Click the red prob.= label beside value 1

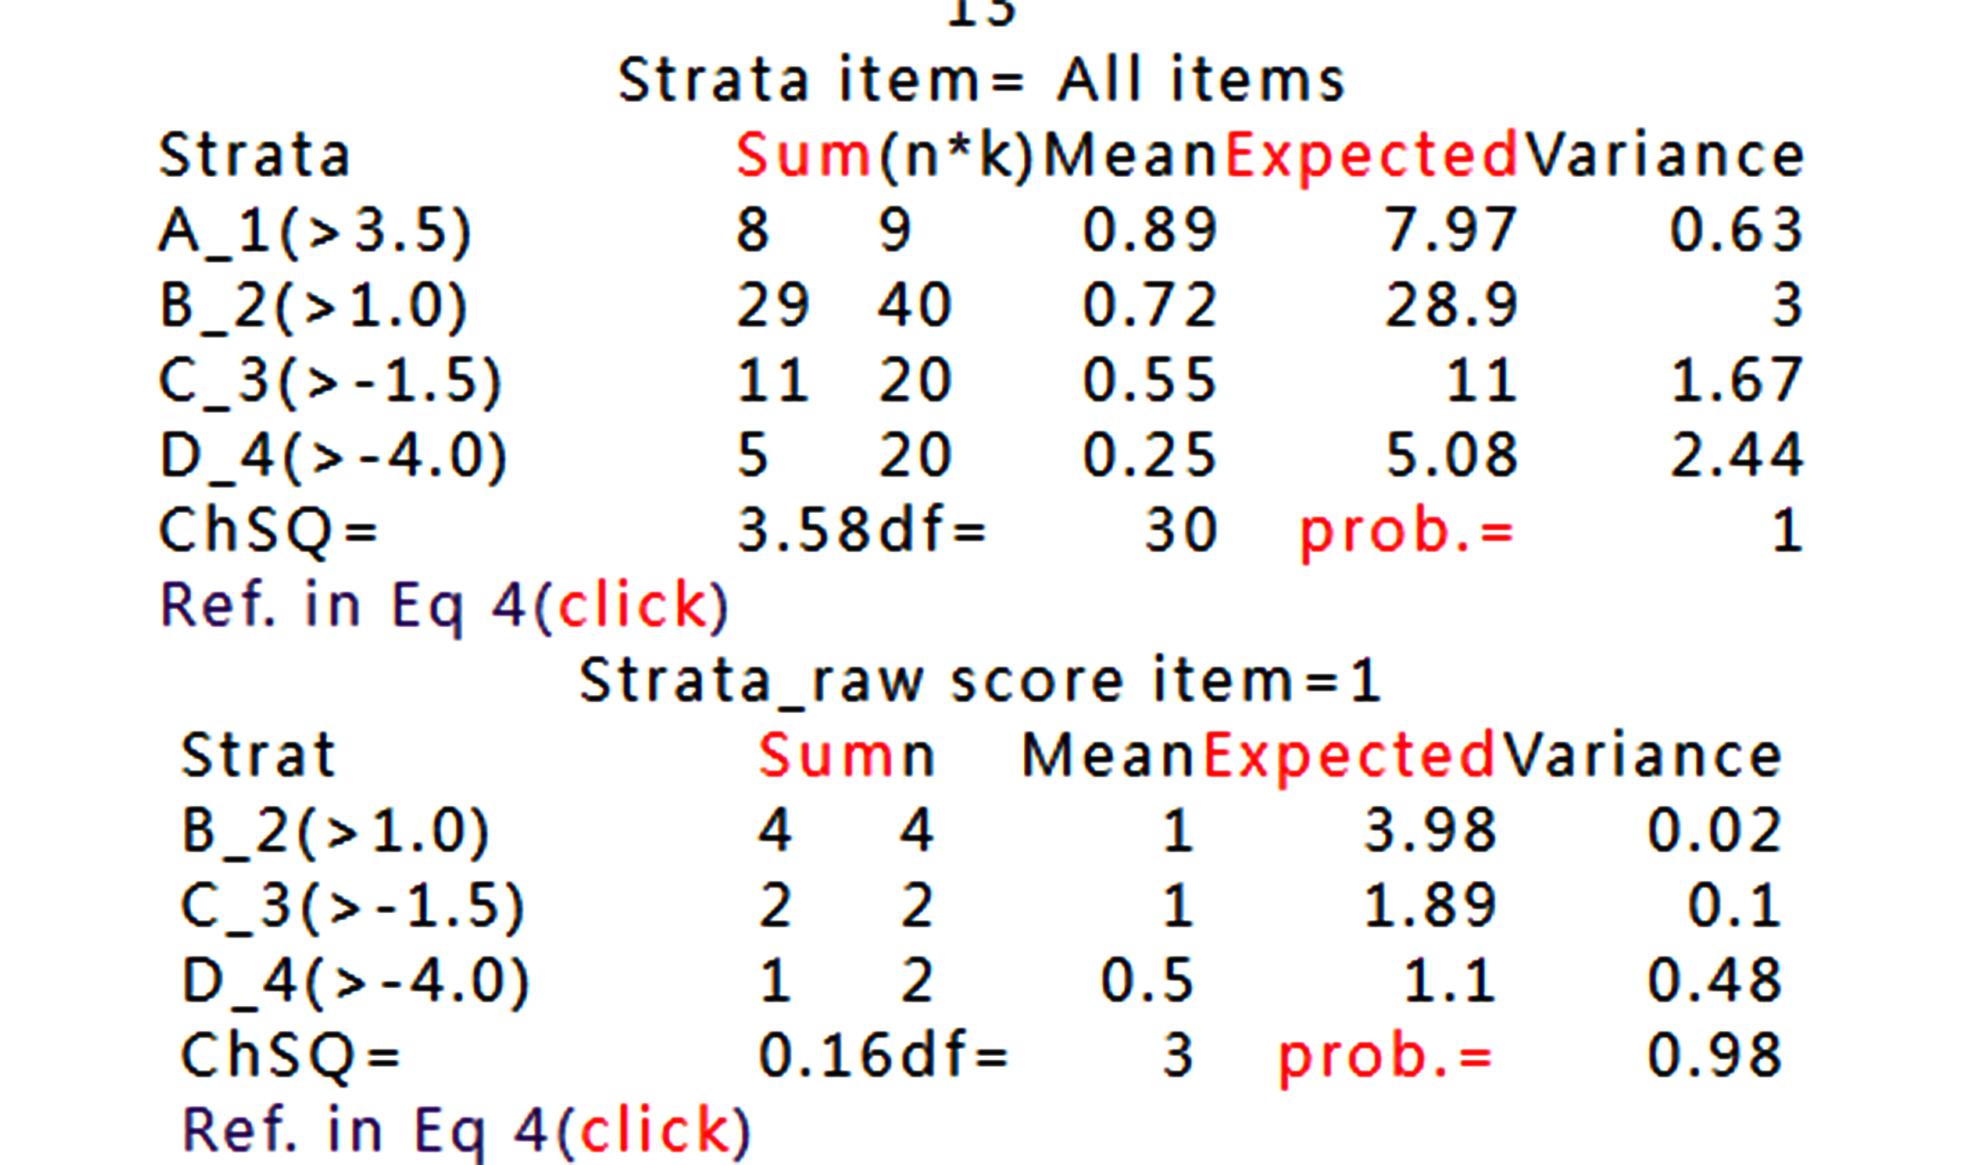[1406, 532]
